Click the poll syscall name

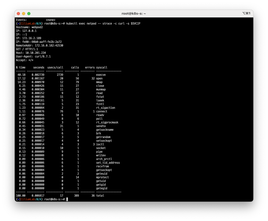click(x=99, y=119)
